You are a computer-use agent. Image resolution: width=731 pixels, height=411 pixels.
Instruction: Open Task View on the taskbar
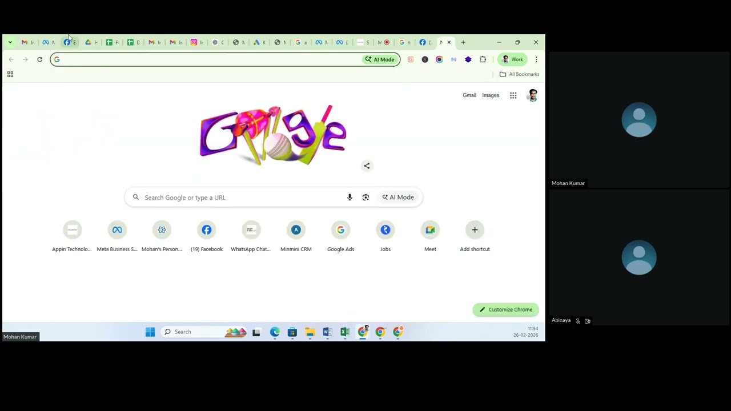256,332
